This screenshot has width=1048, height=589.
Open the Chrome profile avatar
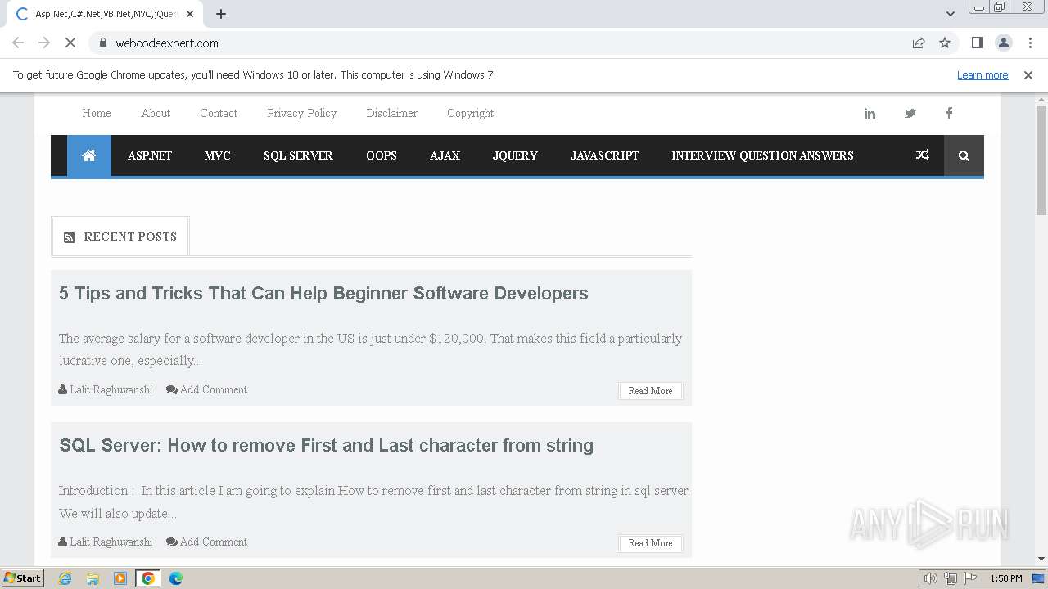tap(1003, 43)
